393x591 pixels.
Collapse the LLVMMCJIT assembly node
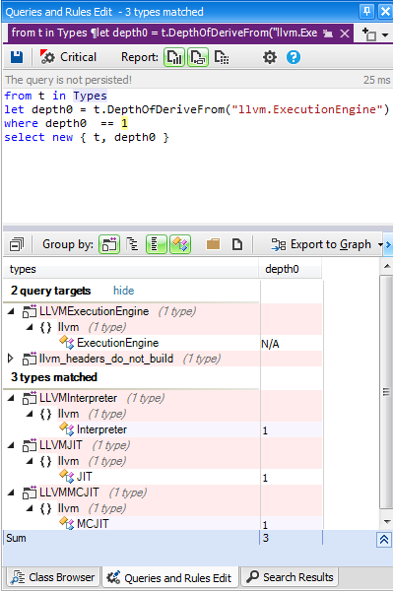coord(11,492)
